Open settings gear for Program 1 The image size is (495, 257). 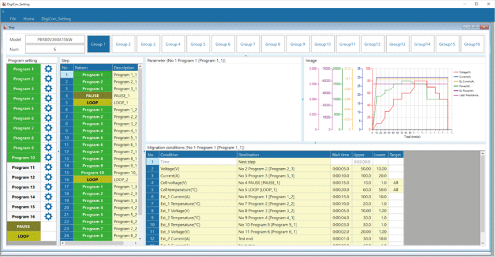(x=49, y=69)
